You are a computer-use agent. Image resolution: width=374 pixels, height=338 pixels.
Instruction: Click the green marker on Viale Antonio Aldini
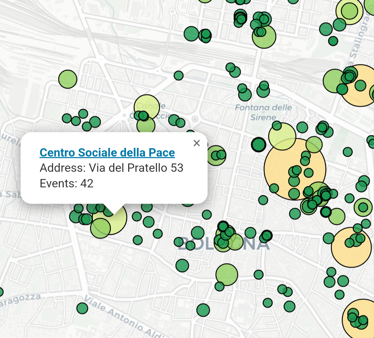[x=82, y=308]
